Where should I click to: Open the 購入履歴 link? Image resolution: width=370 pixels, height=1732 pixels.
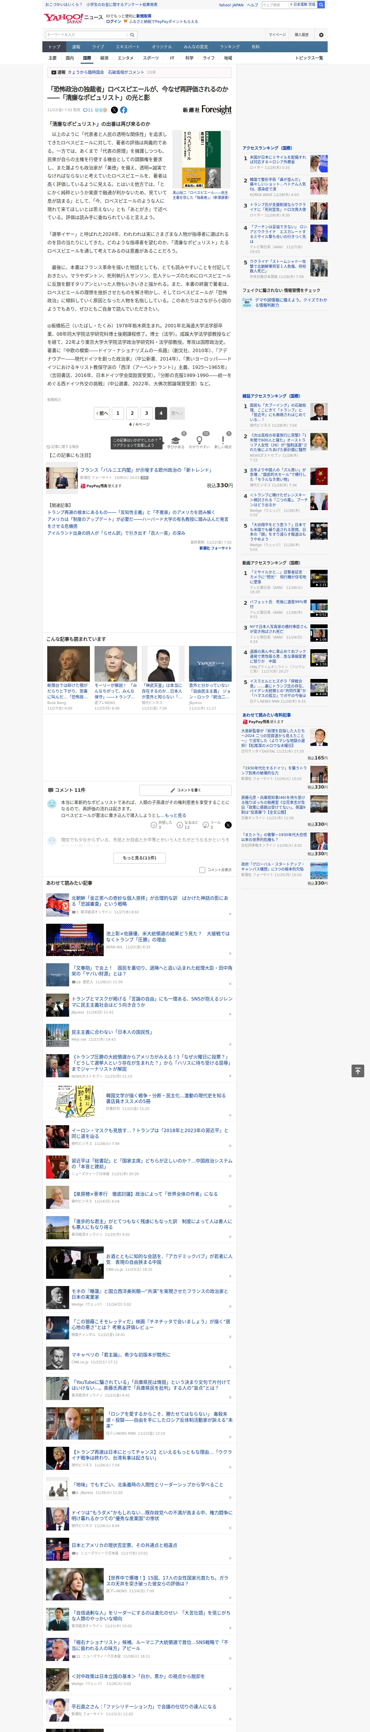tap(301, 35)
